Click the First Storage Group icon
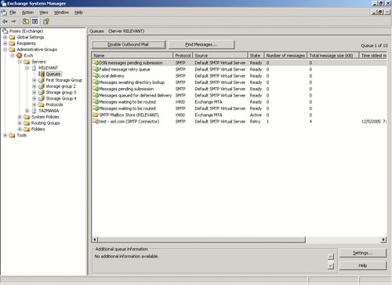Screen dimensions: 392x285 [x=42, y=80]
